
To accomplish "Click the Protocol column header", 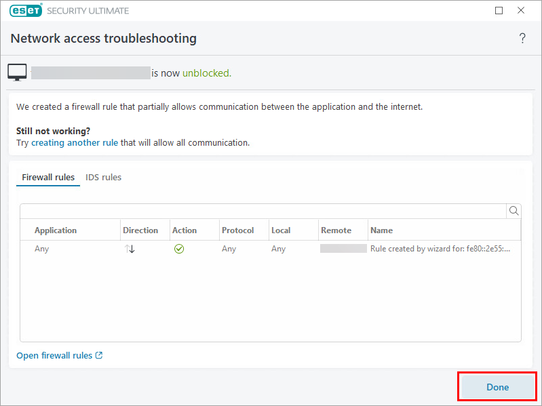I will tap(237, 230).
